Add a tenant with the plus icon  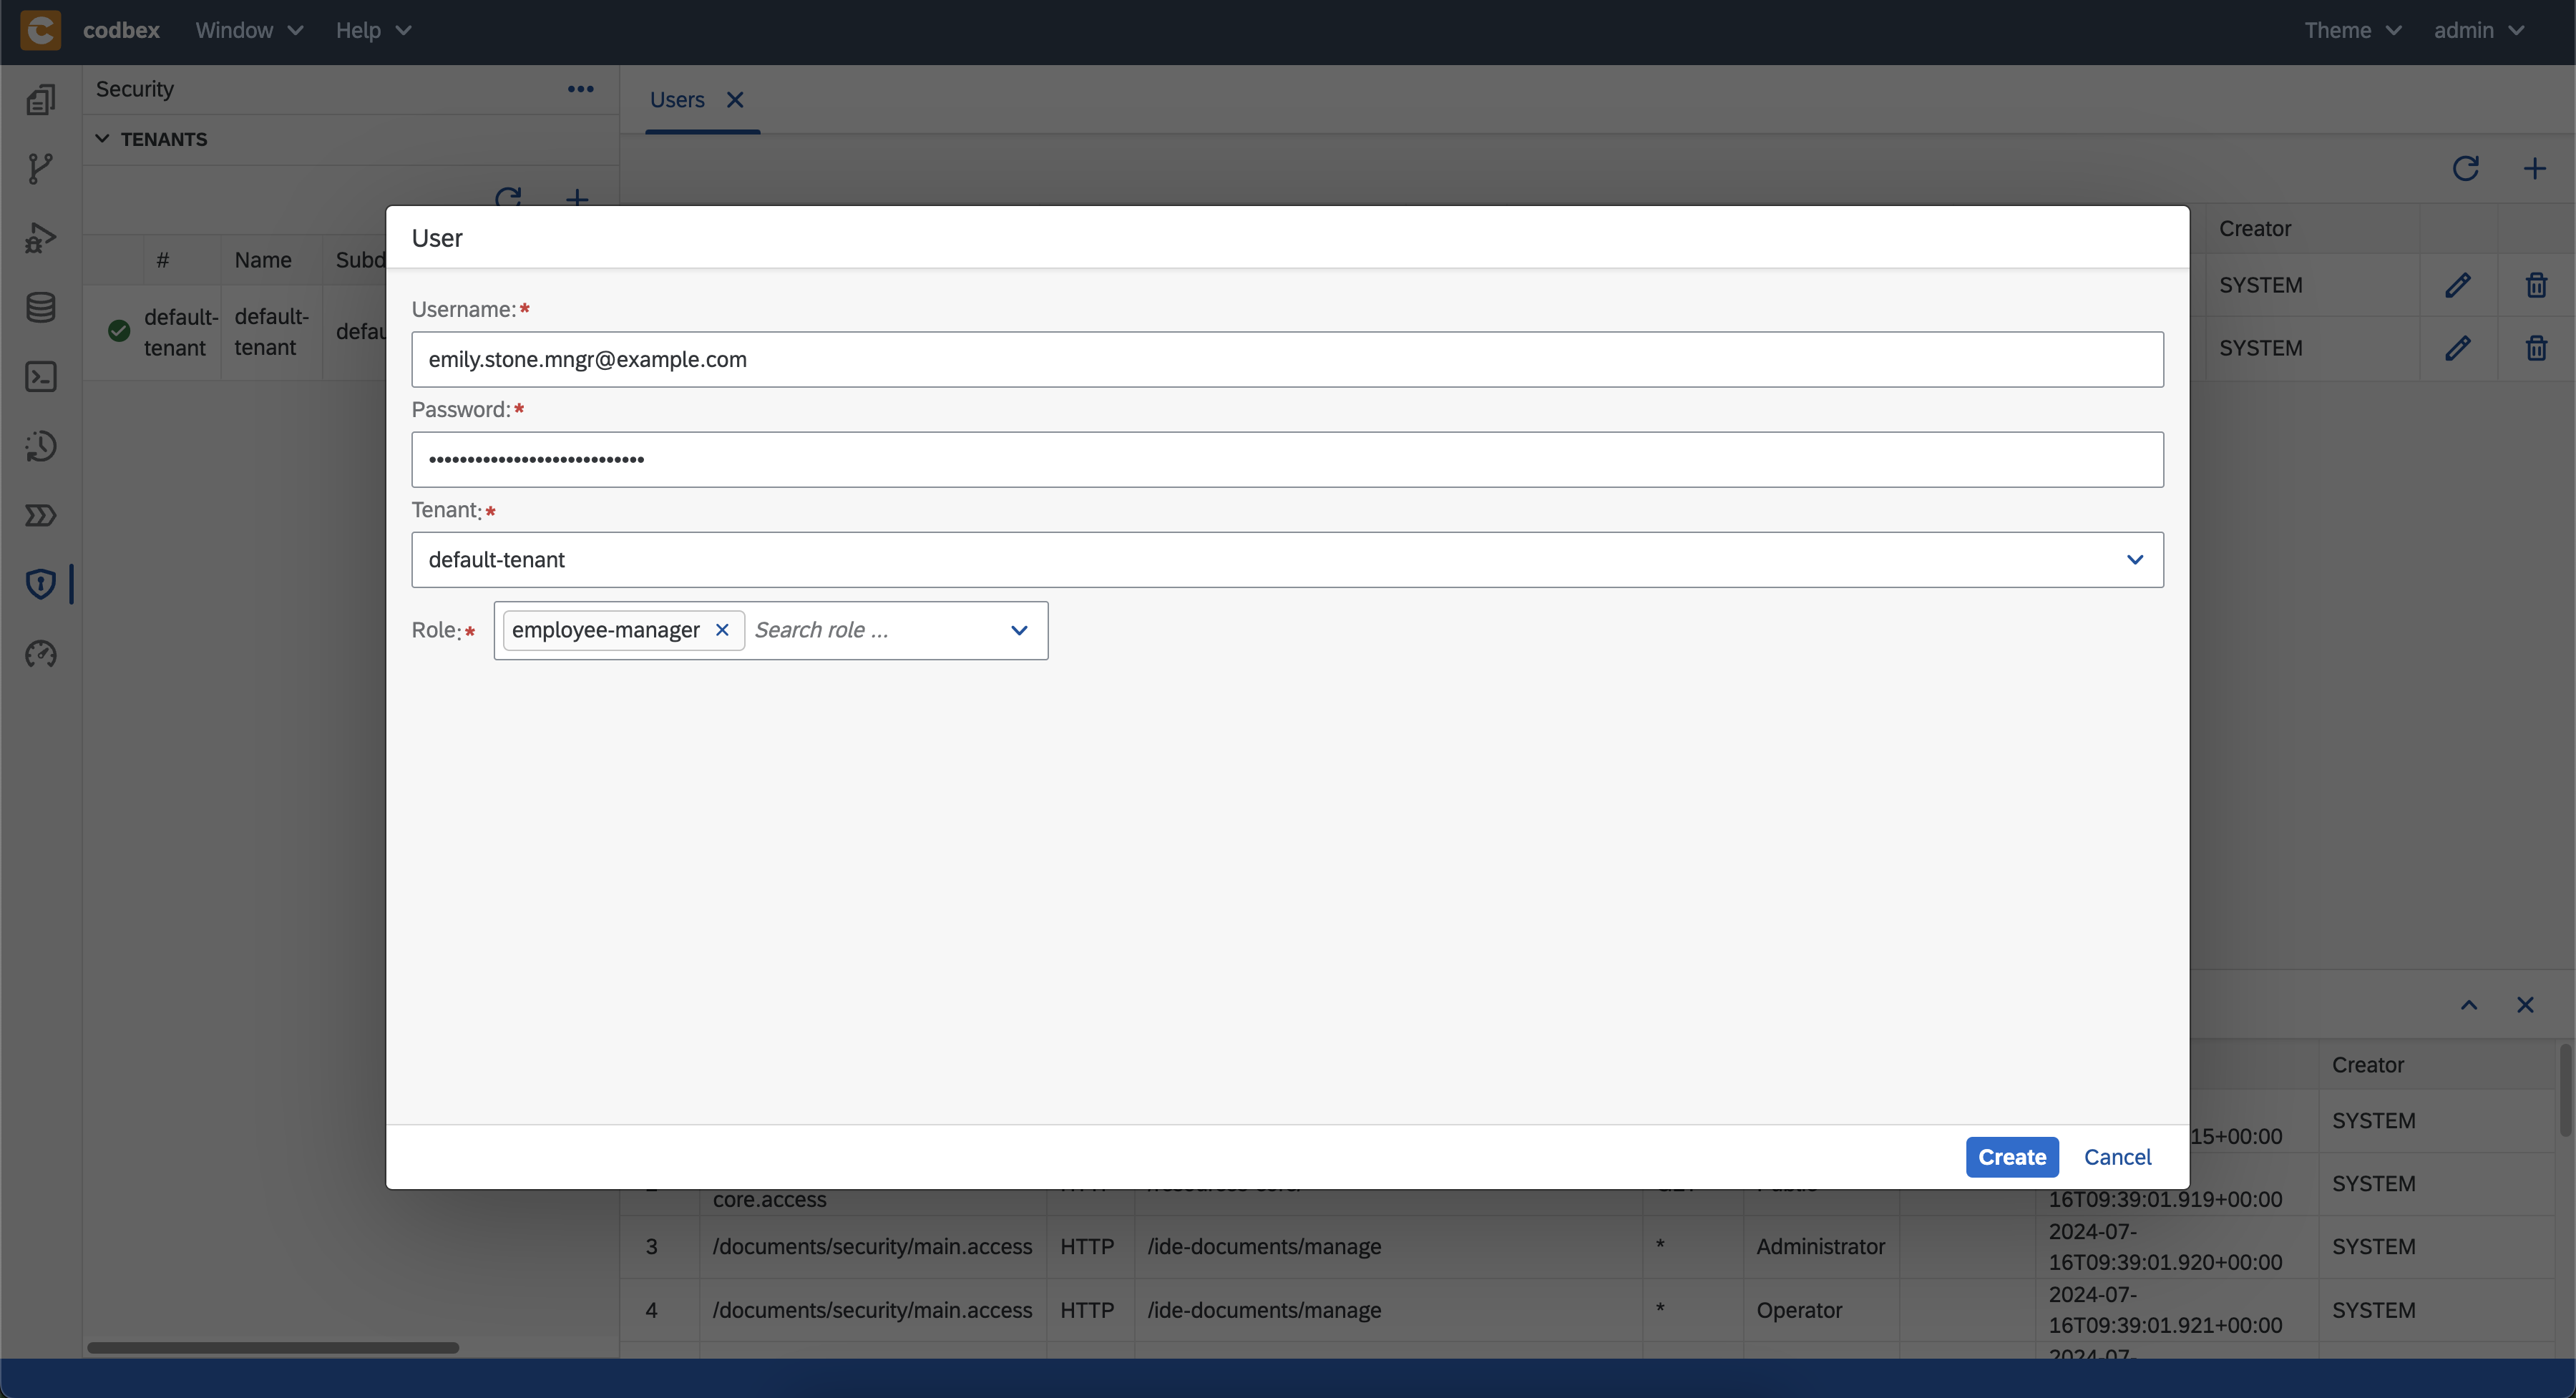577,198
